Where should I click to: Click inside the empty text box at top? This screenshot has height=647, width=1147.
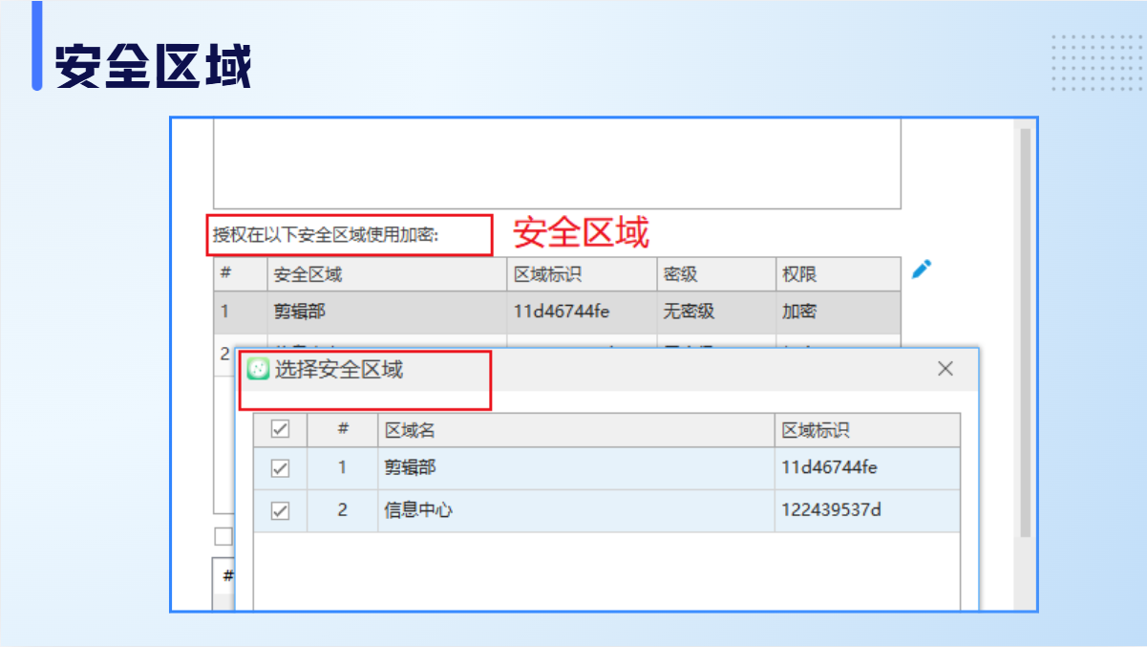point(556,162)
